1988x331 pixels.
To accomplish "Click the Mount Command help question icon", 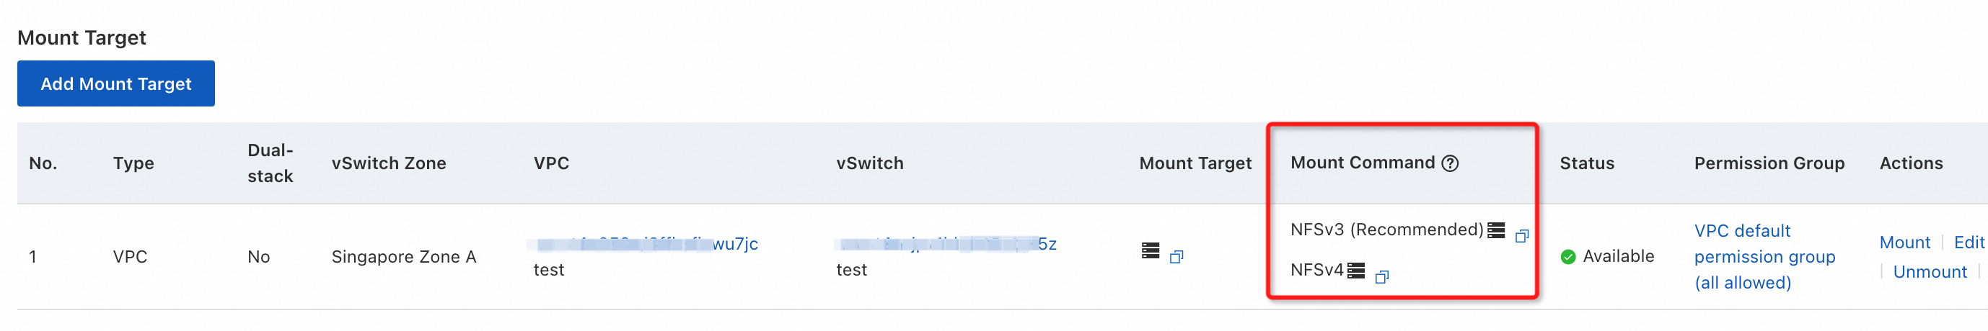I will pyautogui.click(x=1450, y=163).
